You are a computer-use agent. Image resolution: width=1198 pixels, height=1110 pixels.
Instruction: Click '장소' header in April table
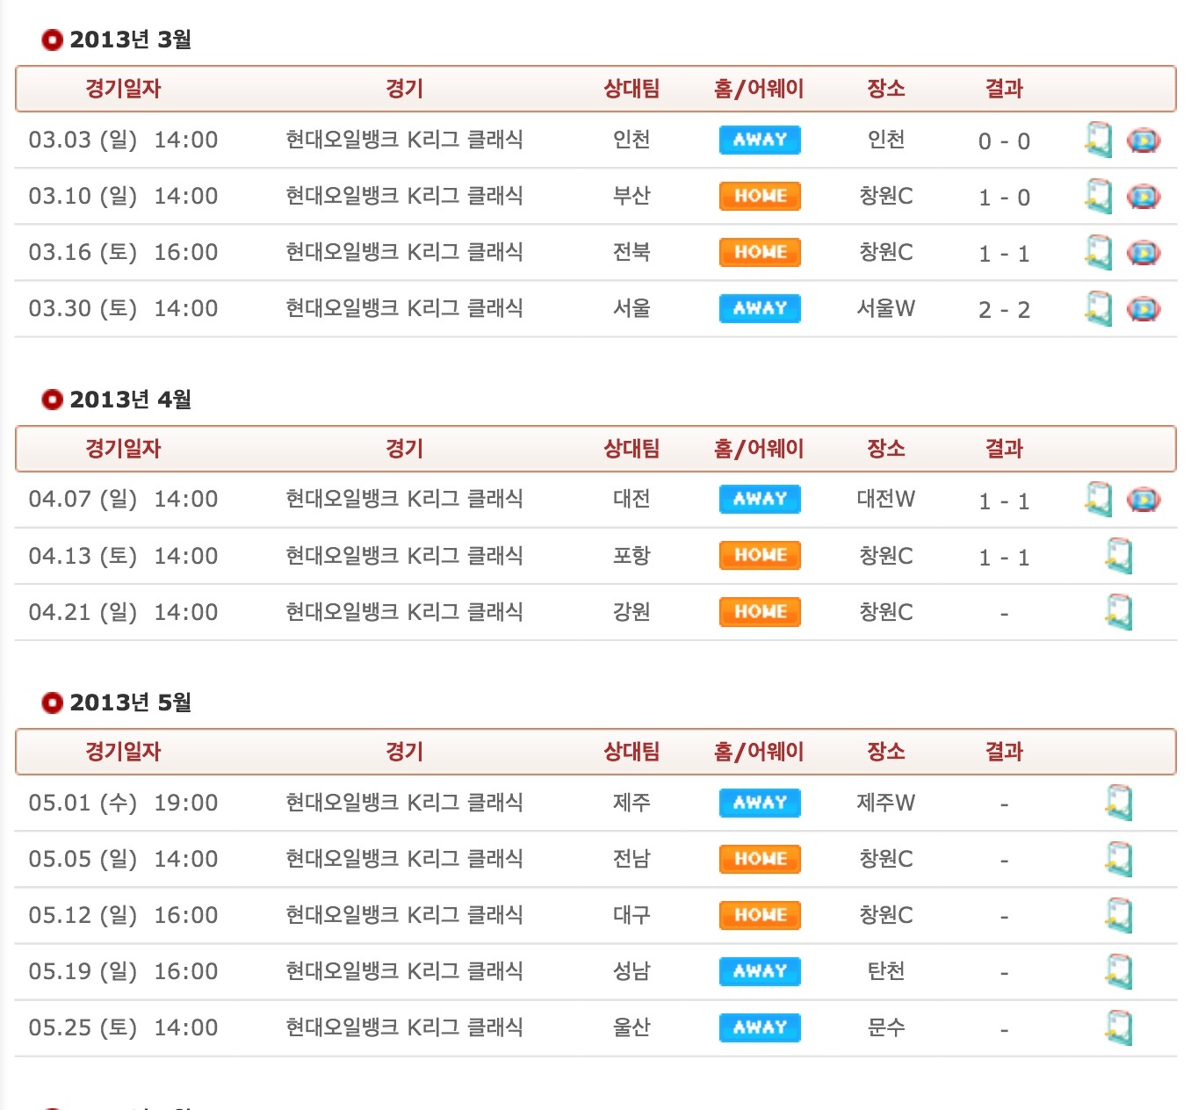(x=886, y=449)
